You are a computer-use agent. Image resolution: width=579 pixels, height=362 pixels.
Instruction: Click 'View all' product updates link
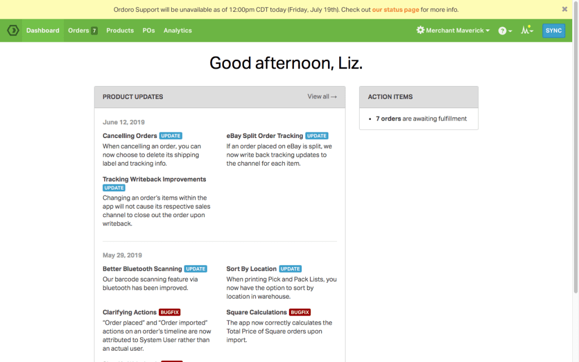click(x=322, y=97)
